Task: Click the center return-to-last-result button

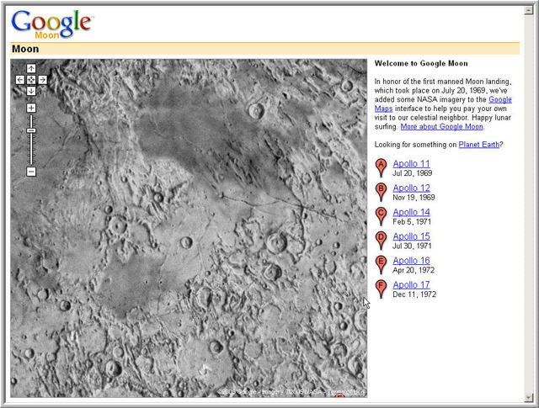Action: [31, 80]
